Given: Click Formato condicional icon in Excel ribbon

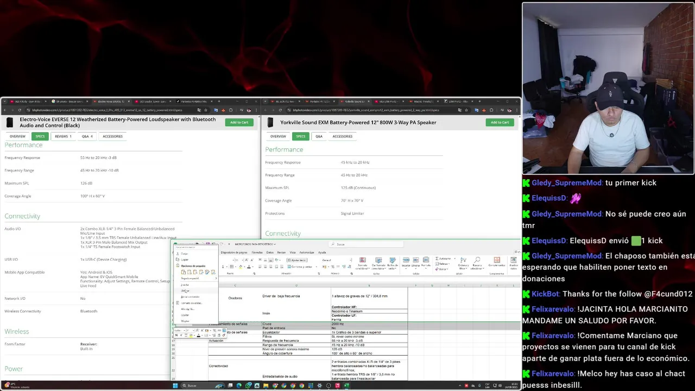Looking at the screenshot, I should (362, 263).
